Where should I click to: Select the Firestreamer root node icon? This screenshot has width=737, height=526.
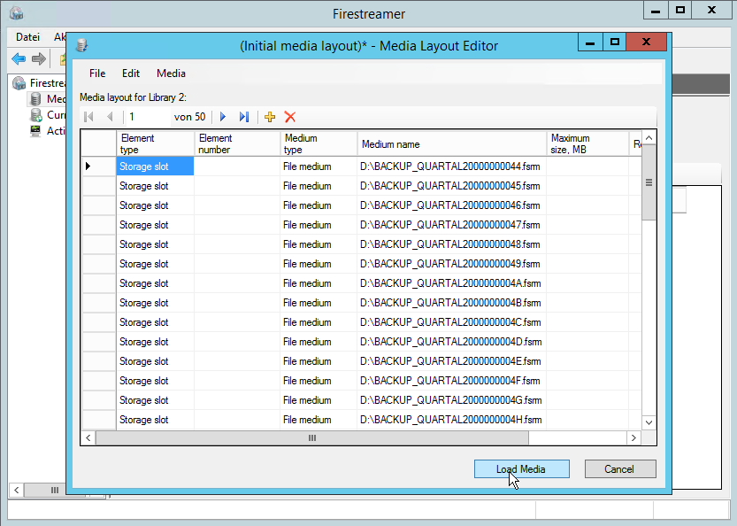click(x=19, y=83)
